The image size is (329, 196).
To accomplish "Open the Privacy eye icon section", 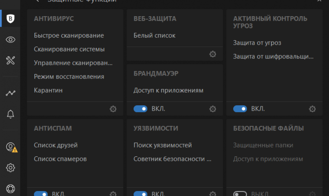I will coord(10,40).
